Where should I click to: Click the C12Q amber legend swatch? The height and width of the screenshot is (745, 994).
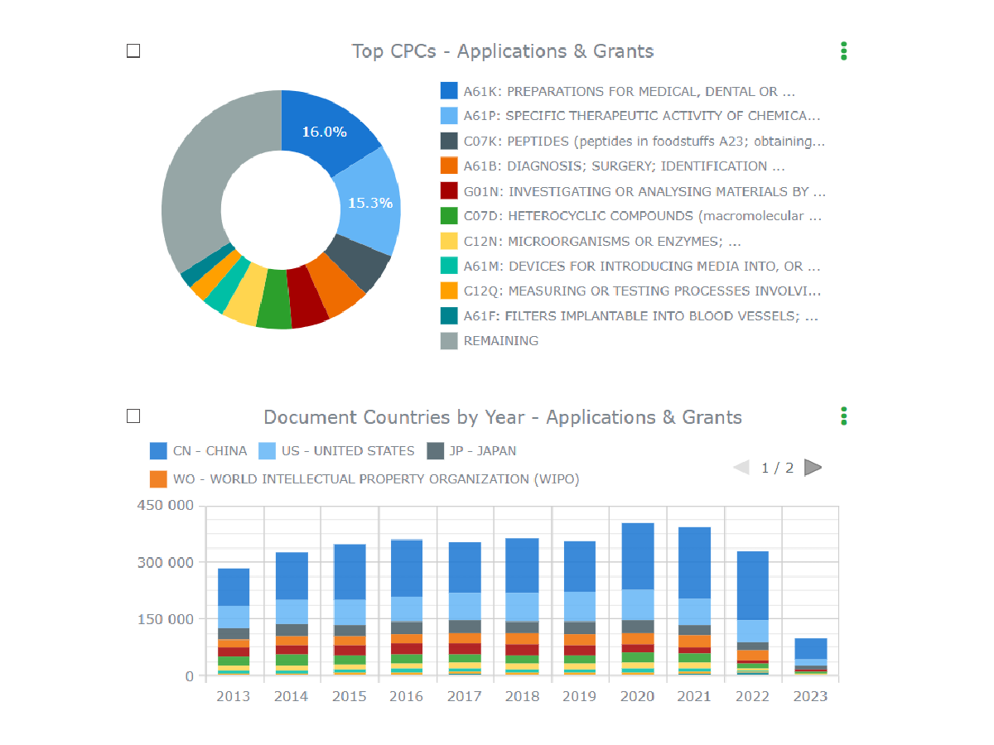[449, 291]
